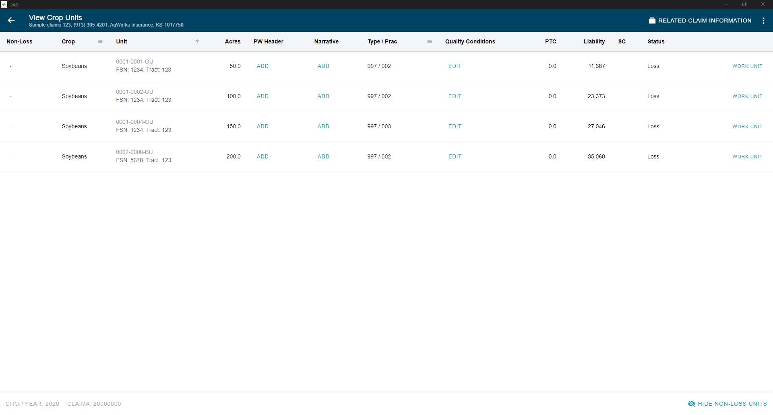Click CLAIM#: 20000000 footer text
Viewport: 773px width, 415px height.
tap(94, 404)
